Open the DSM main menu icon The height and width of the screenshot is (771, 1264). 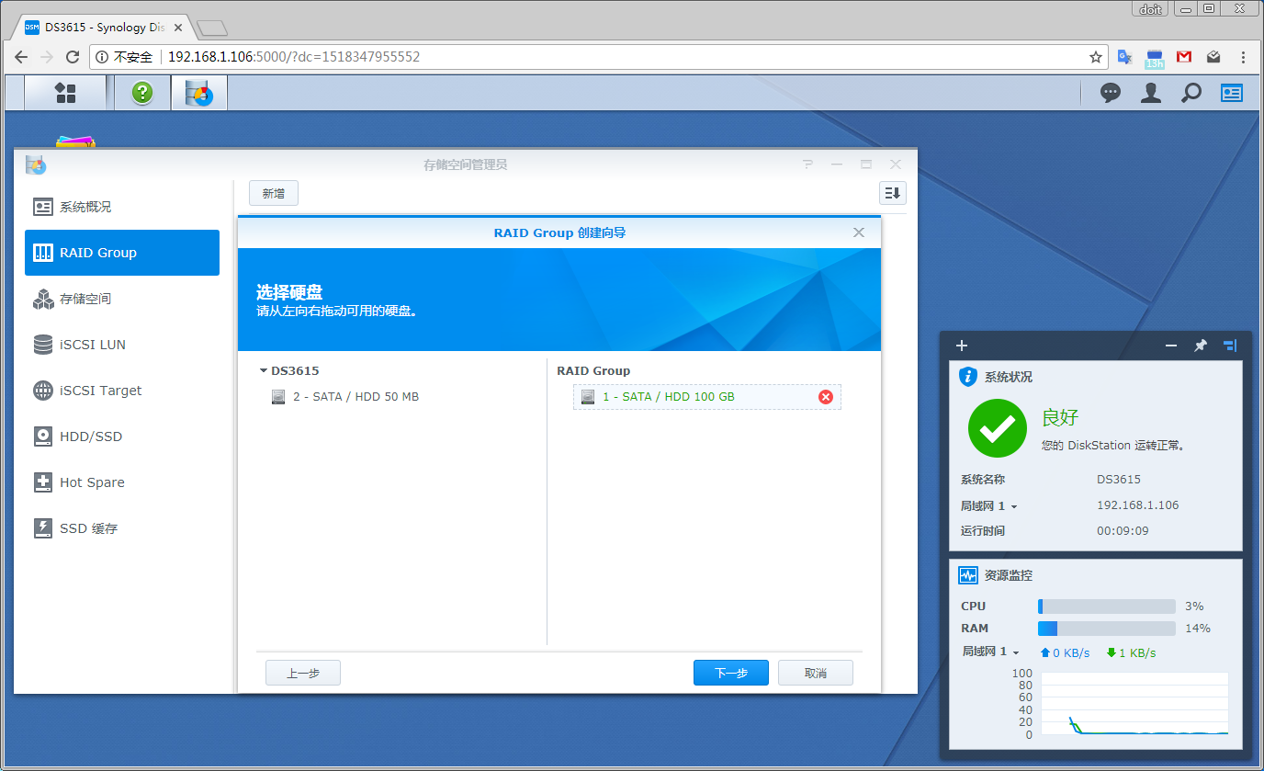pos(65,93)
